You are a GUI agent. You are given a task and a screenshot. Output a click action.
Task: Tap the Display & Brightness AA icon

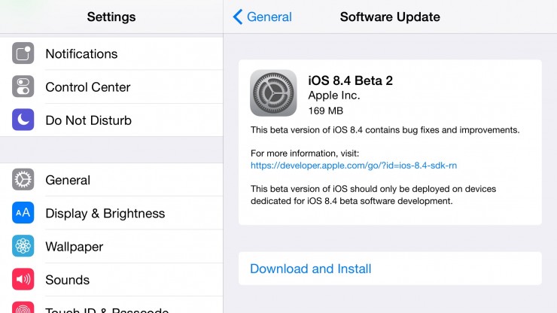pos(23,214)
